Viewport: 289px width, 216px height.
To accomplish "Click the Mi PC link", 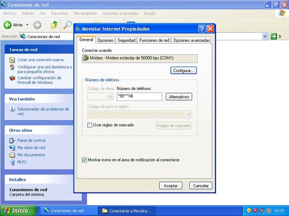I will coord(22,162).
